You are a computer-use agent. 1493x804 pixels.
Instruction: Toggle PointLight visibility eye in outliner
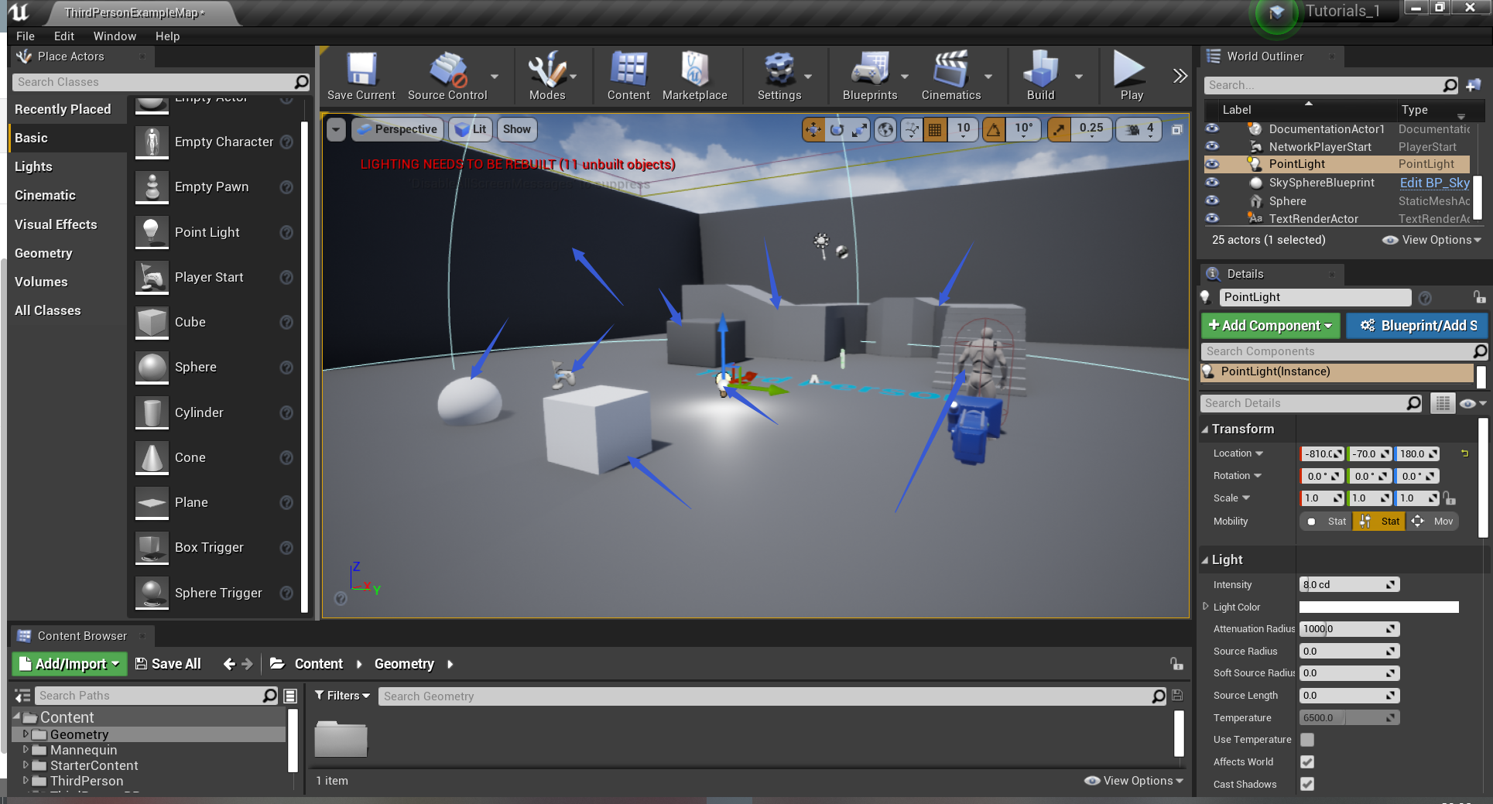point(1212,164)
